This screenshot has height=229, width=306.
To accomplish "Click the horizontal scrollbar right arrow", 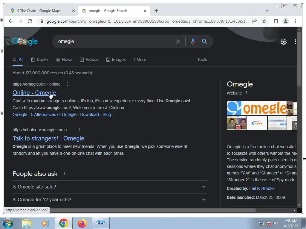I will point(294,210).
